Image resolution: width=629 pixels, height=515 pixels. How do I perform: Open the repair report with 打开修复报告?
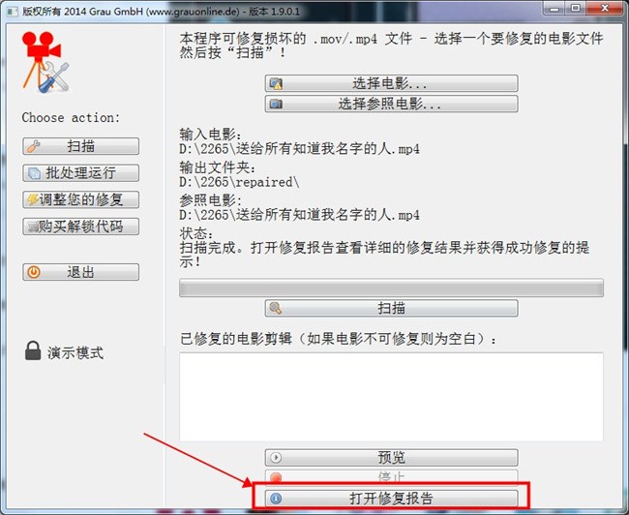coord(391,499)
